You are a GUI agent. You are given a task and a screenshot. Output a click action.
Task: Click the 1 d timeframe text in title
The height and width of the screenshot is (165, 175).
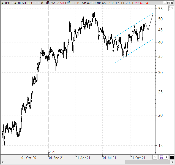coord(40,3)
